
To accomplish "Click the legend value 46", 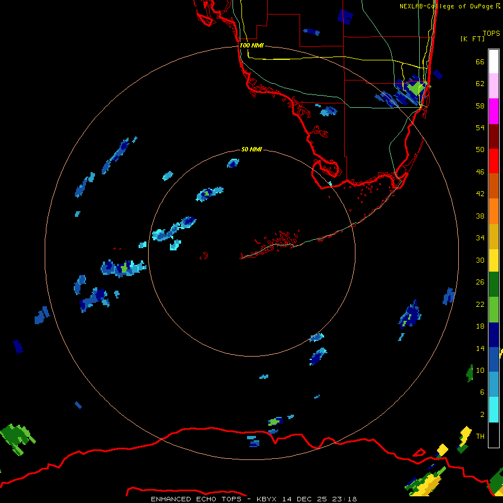I will pos(480,172).
